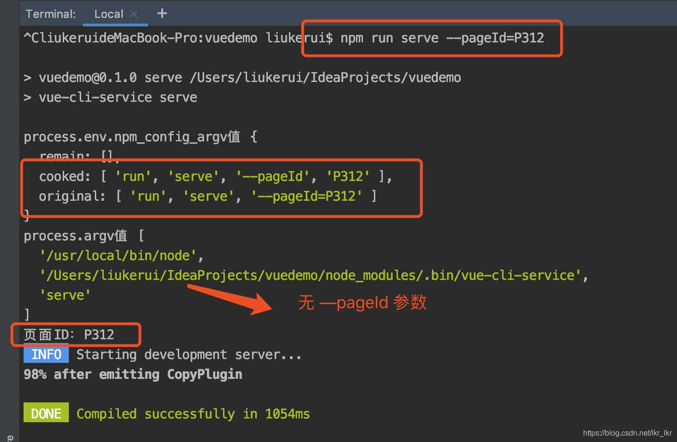Open the node_modules/.bin/vue-cli-service path
The height and width of the screenshot is (442, 677).
pos(314,276)
